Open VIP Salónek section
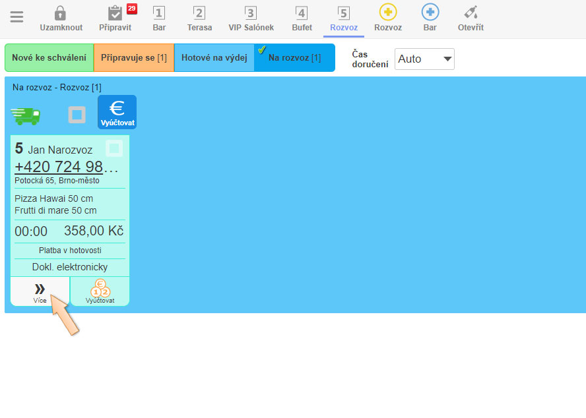The width and height of the screenshot is (586, 418). click(x=251, y=13)
